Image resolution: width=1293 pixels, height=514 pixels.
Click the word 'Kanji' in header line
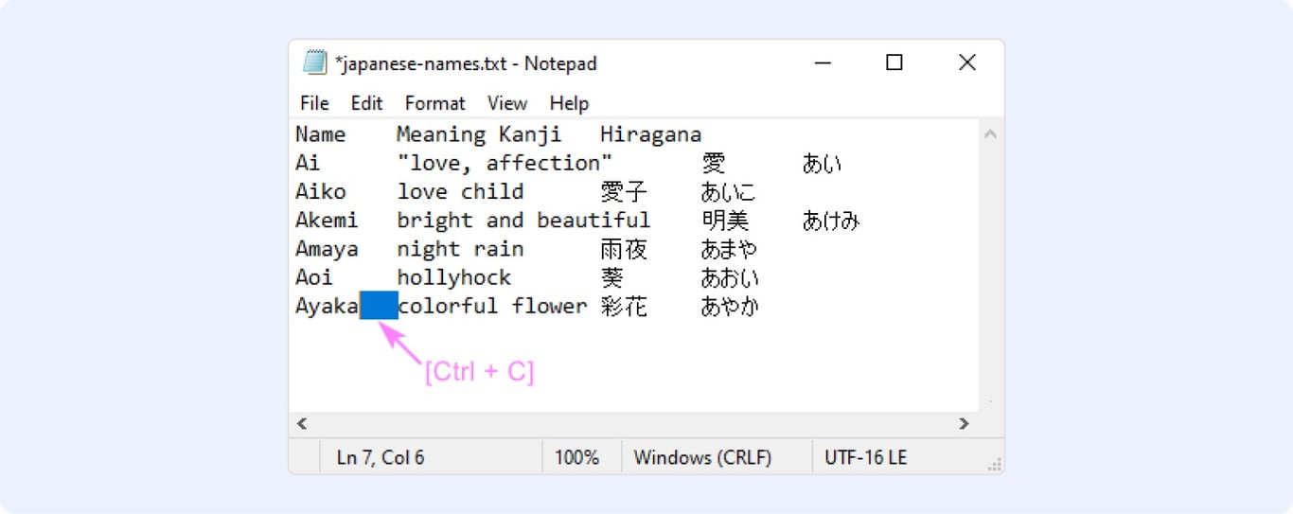point(530,135)
